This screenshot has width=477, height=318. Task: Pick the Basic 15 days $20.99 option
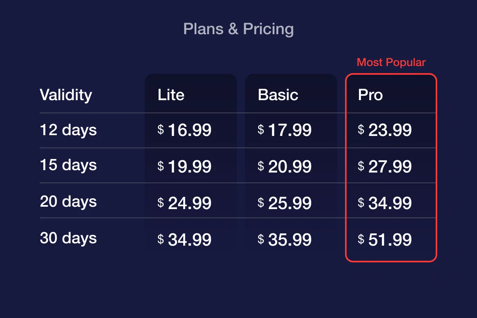pos(285,167)
